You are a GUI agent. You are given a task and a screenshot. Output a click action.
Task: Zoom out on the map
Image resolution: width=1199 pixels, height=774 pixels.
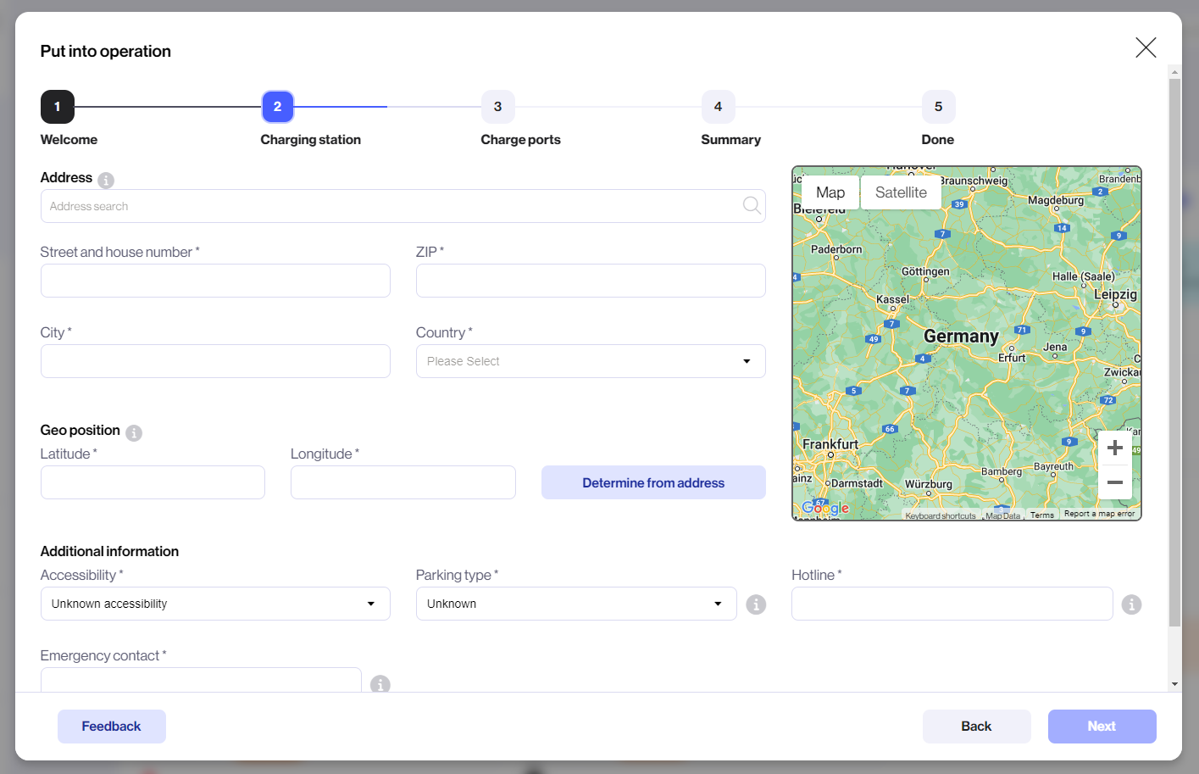(x=1115, y=482)
